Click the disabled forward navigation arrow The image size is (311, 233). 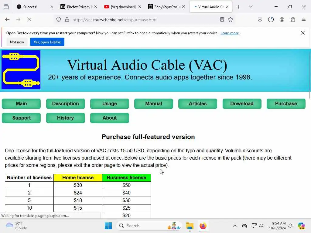coord(18,19)
